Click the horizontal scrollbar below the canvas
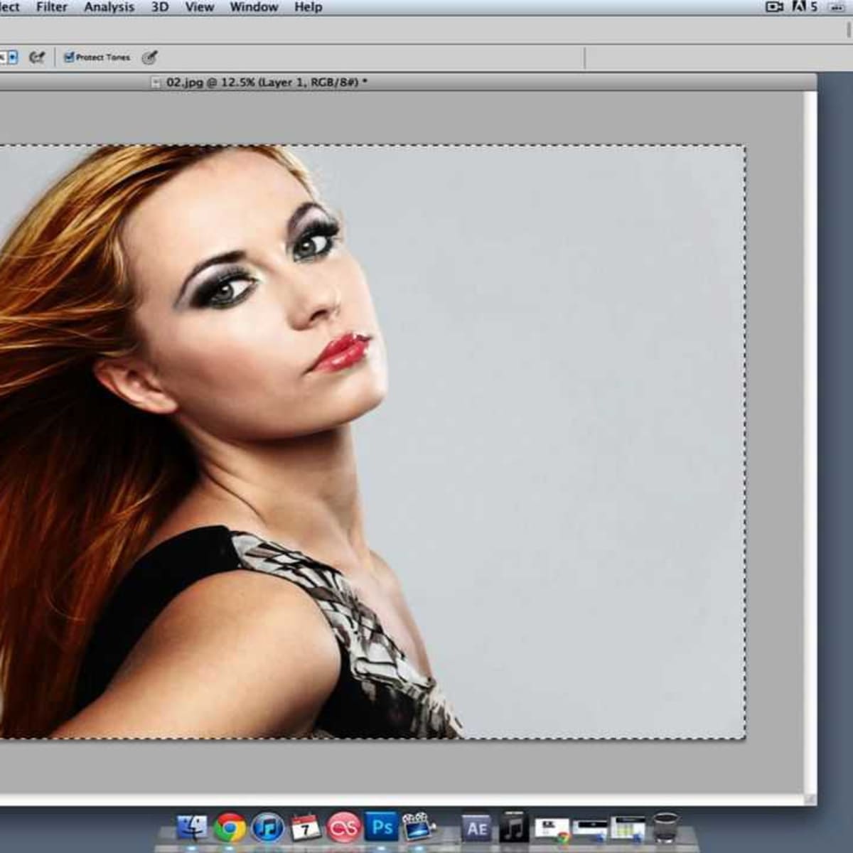This screenshot has width=853, height=853. click(x=402, y=800)
